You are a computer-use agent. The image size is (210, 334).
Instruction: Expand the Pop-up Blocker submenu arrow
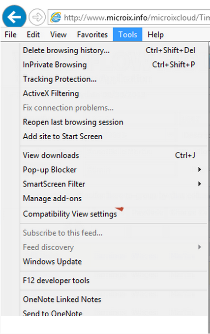[x=199, y=170]
